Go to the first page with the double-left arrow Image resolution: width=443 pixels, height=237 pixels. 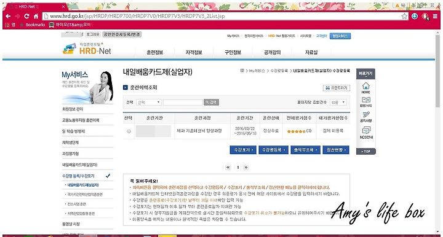pyautogui.click(x=228, y=168)
